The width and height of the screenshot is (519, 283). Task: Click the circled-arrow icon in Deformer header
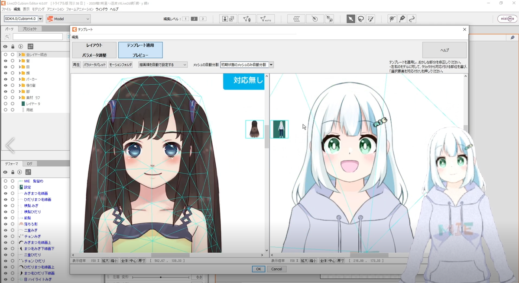coord(19,172)
